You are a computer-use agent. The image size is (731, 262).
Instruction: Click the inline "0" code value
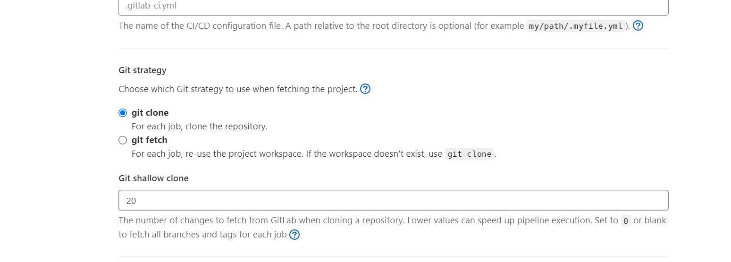click(x=626, y=220)
